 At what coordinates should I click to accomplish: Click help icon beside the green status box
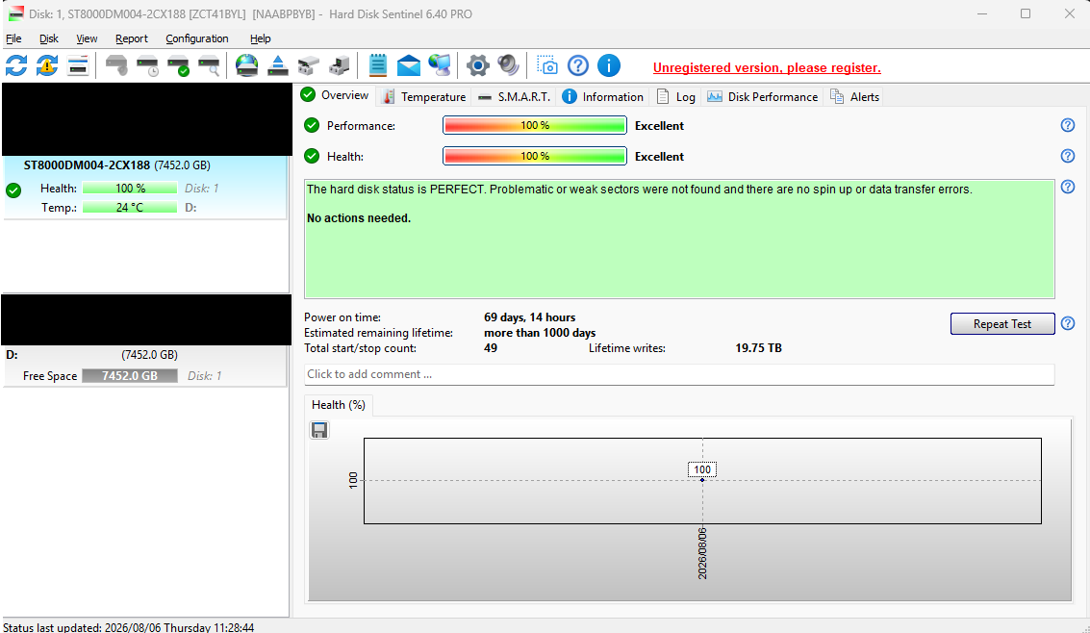click(x=1068, y=187)
